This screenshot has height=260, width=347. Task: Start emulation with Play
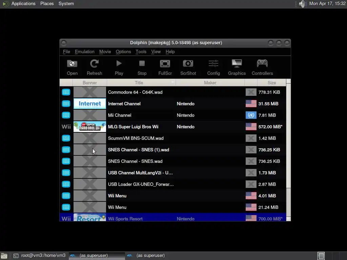pos(119,67)
